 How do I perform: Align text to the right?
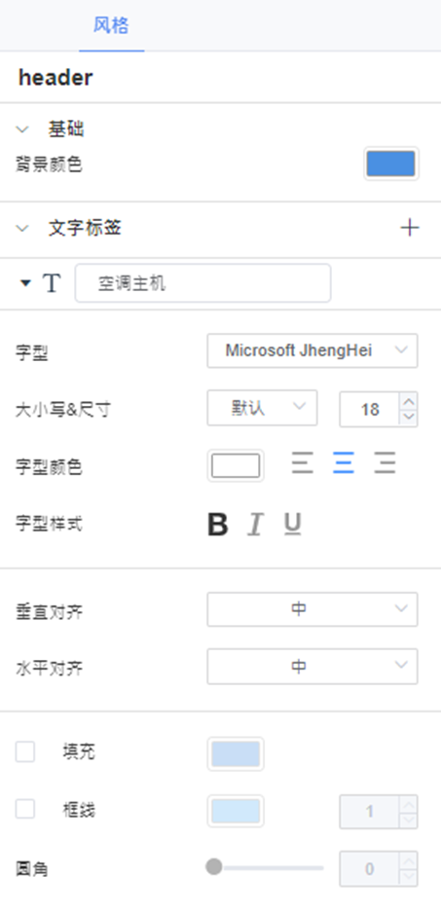386,463
